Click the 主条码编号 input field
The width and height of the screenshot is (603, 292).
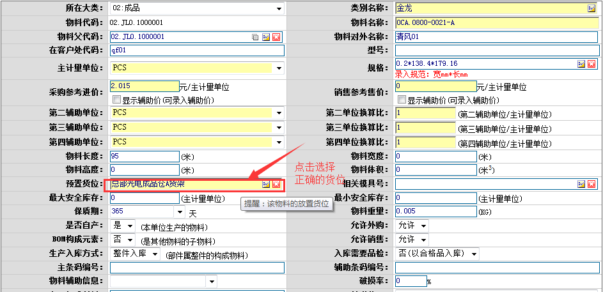point(198,268)
